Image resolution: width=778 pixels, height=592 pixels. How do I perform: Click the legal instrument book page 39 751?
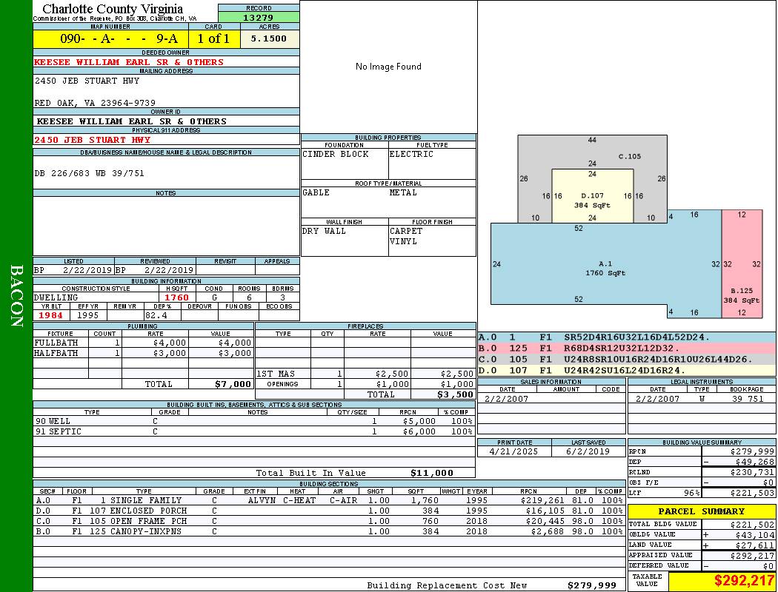pos(747,399)
